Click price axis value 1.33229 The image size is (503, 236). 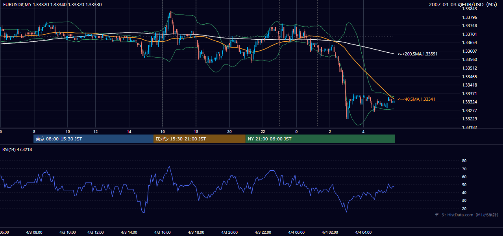pos(469,119)
